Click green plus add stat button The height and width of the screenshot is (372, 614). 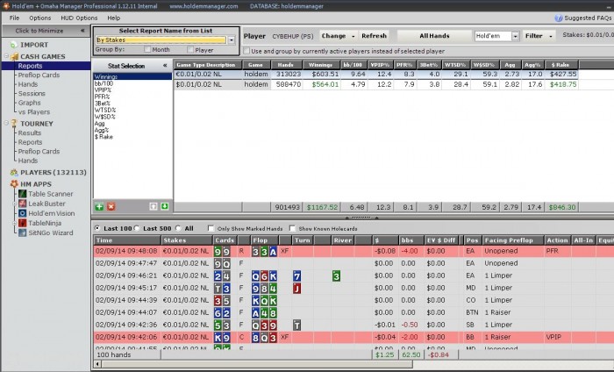99,207
